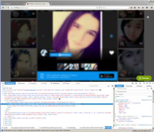Collapse the body node in markup
The height and width of the screenshot is (132, 154).
click(x=3, y=94)
